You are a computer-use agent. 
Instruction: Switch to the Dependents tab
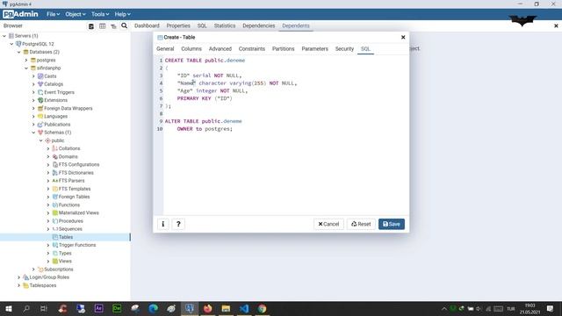(x=296, y=25)
